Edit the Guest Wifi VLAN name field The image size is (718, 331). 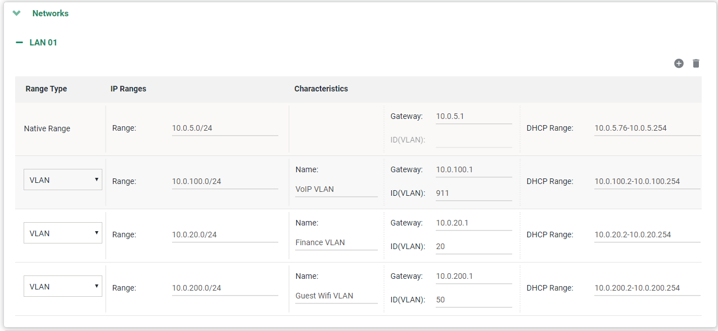point(336,296)
